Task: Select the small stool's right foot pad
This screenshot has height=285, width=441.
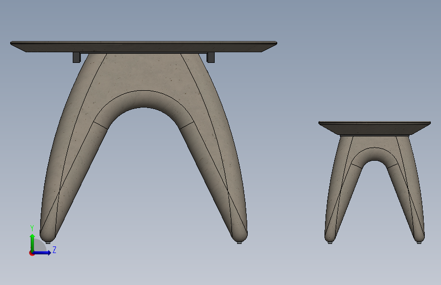Action: [419, 242]
